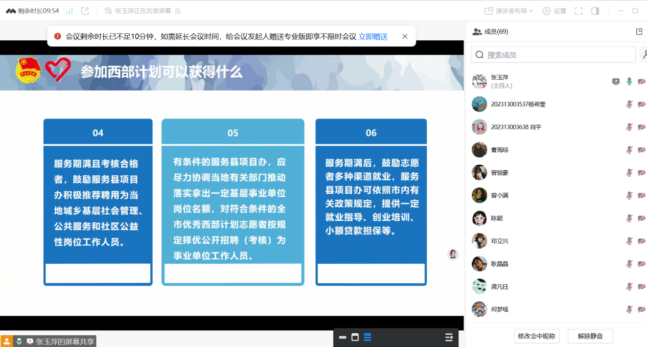Screen dimensions: 647x347
Task: Click the window view icon in bottom toolbar
Action: [355, 337]
